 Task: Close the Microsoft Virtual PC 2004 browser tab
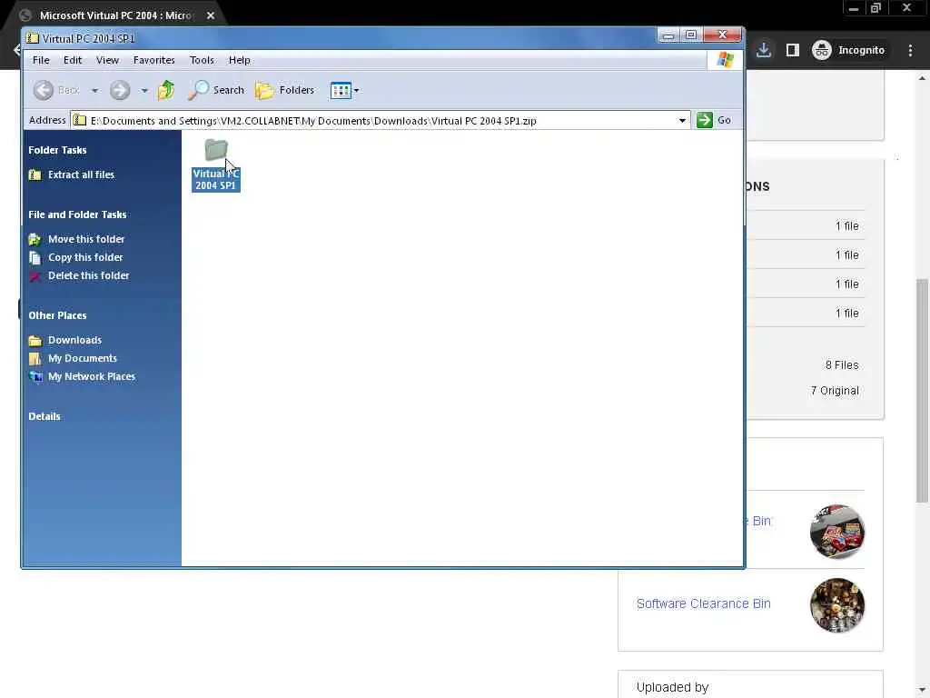coord(211,15)
